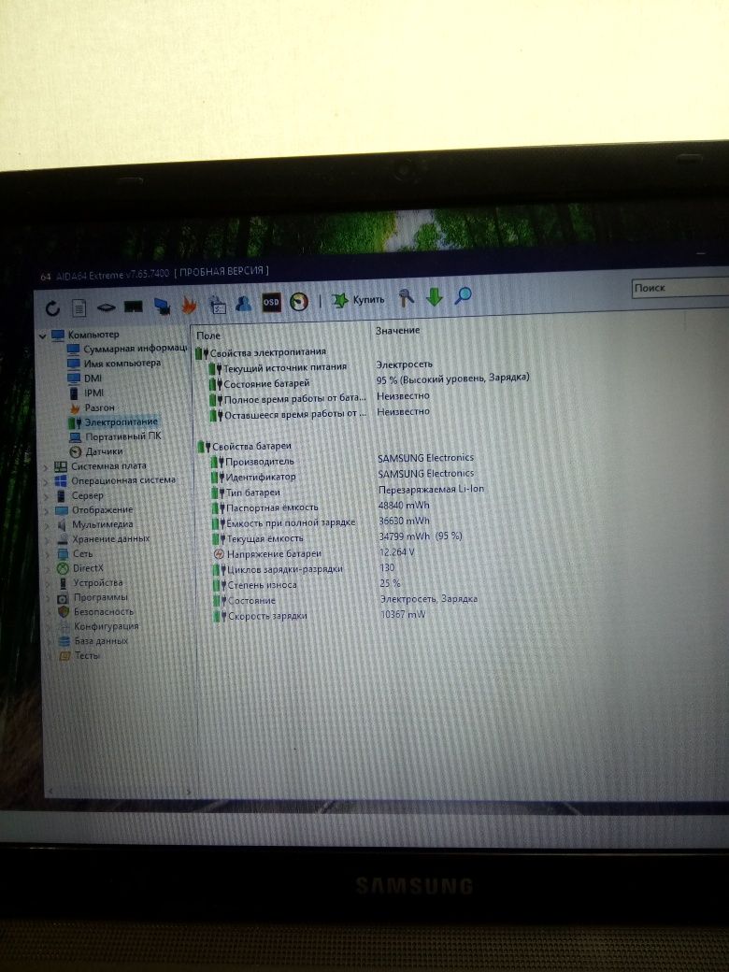This screenshot has height=972, width=729.
Task: Expand the Мультимедиа tree node
Action: 47,525
